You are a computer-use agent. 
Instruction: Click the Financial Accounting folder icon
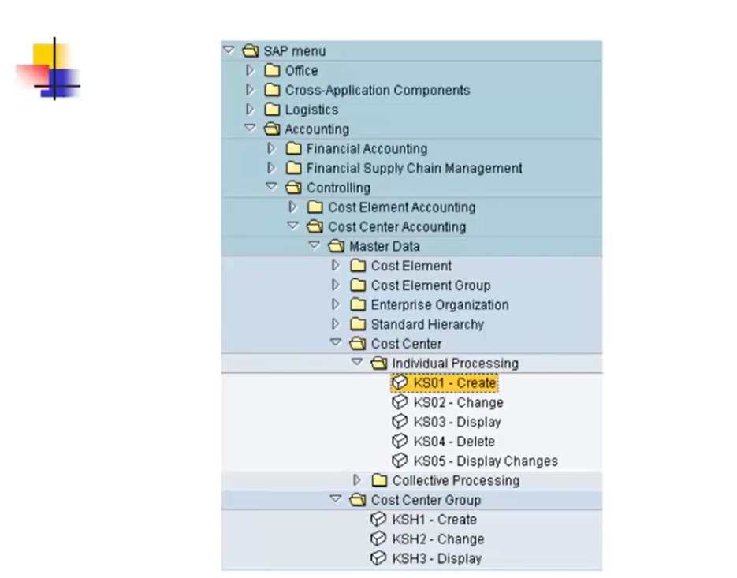(x=294, y=148)
